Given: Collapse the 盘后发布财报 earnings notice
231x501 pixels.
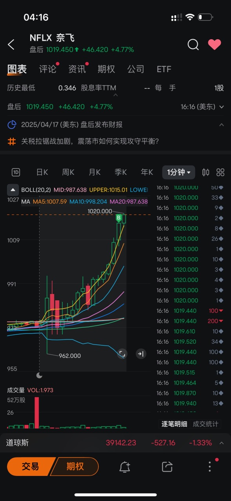Looking at the screenshot, I should tap(222, 125).
